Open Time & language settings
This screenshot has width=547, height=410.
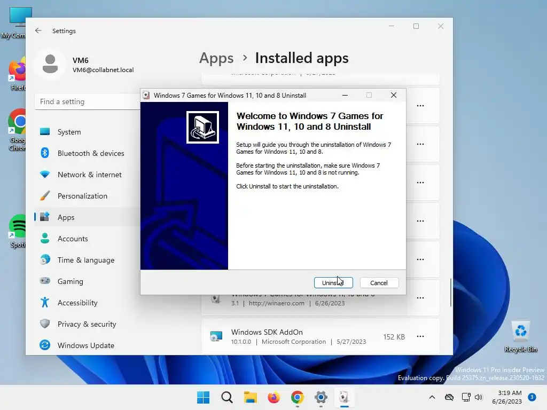pyautogui.click(x=87, y=260)
